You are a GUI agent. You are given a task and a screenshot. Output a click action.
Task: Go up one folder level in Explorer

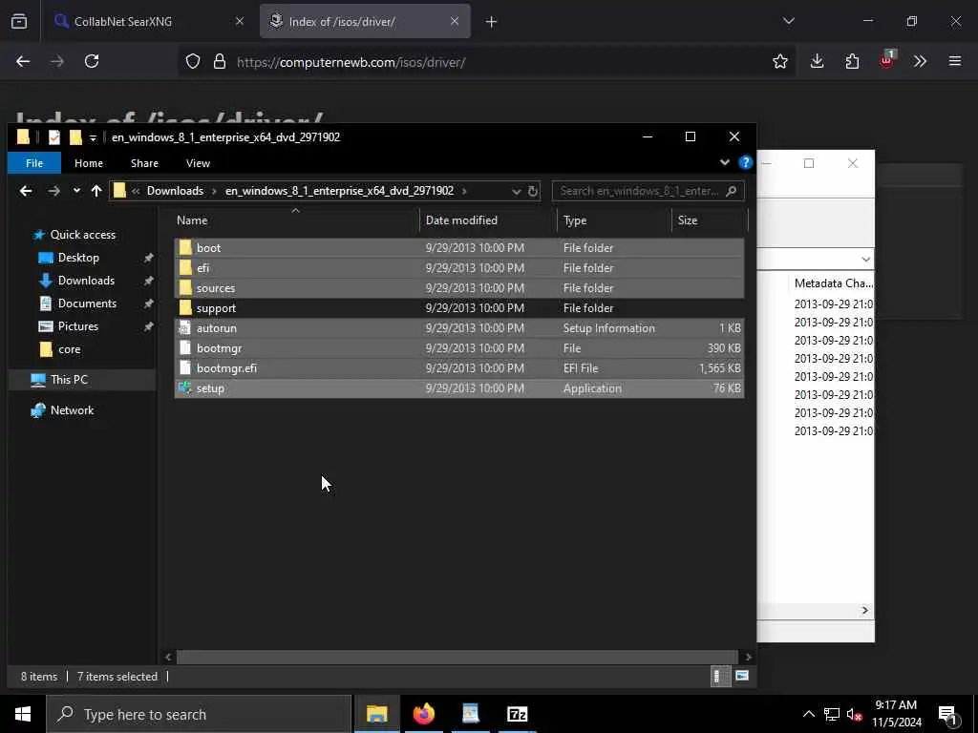(96, 191)
